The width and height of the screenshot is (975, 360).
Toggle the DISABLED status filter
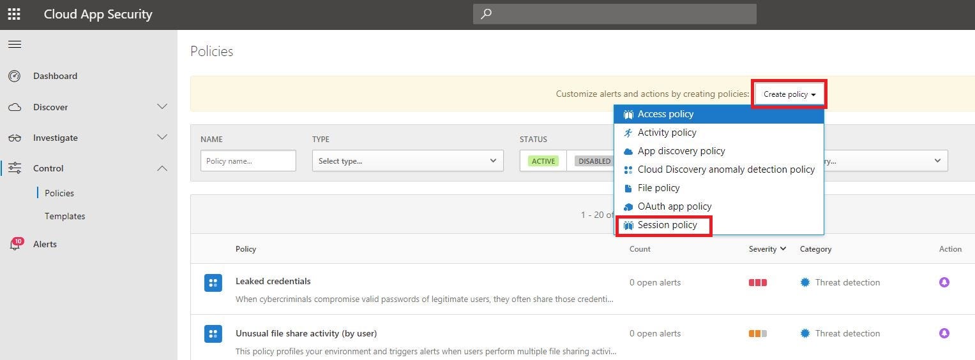(x=594, y=161)
